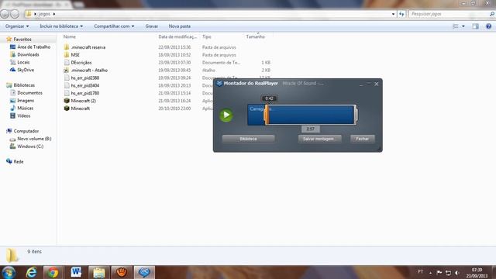Launch Internet Explorer from taskbar
496x279 pixels.
tap(31, 272)
